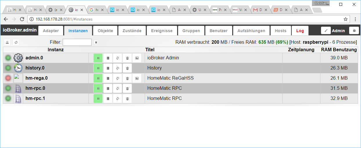Switch to the Adapter tab
The height and width of the screenshot is (148, 361).
pos(51,31)
